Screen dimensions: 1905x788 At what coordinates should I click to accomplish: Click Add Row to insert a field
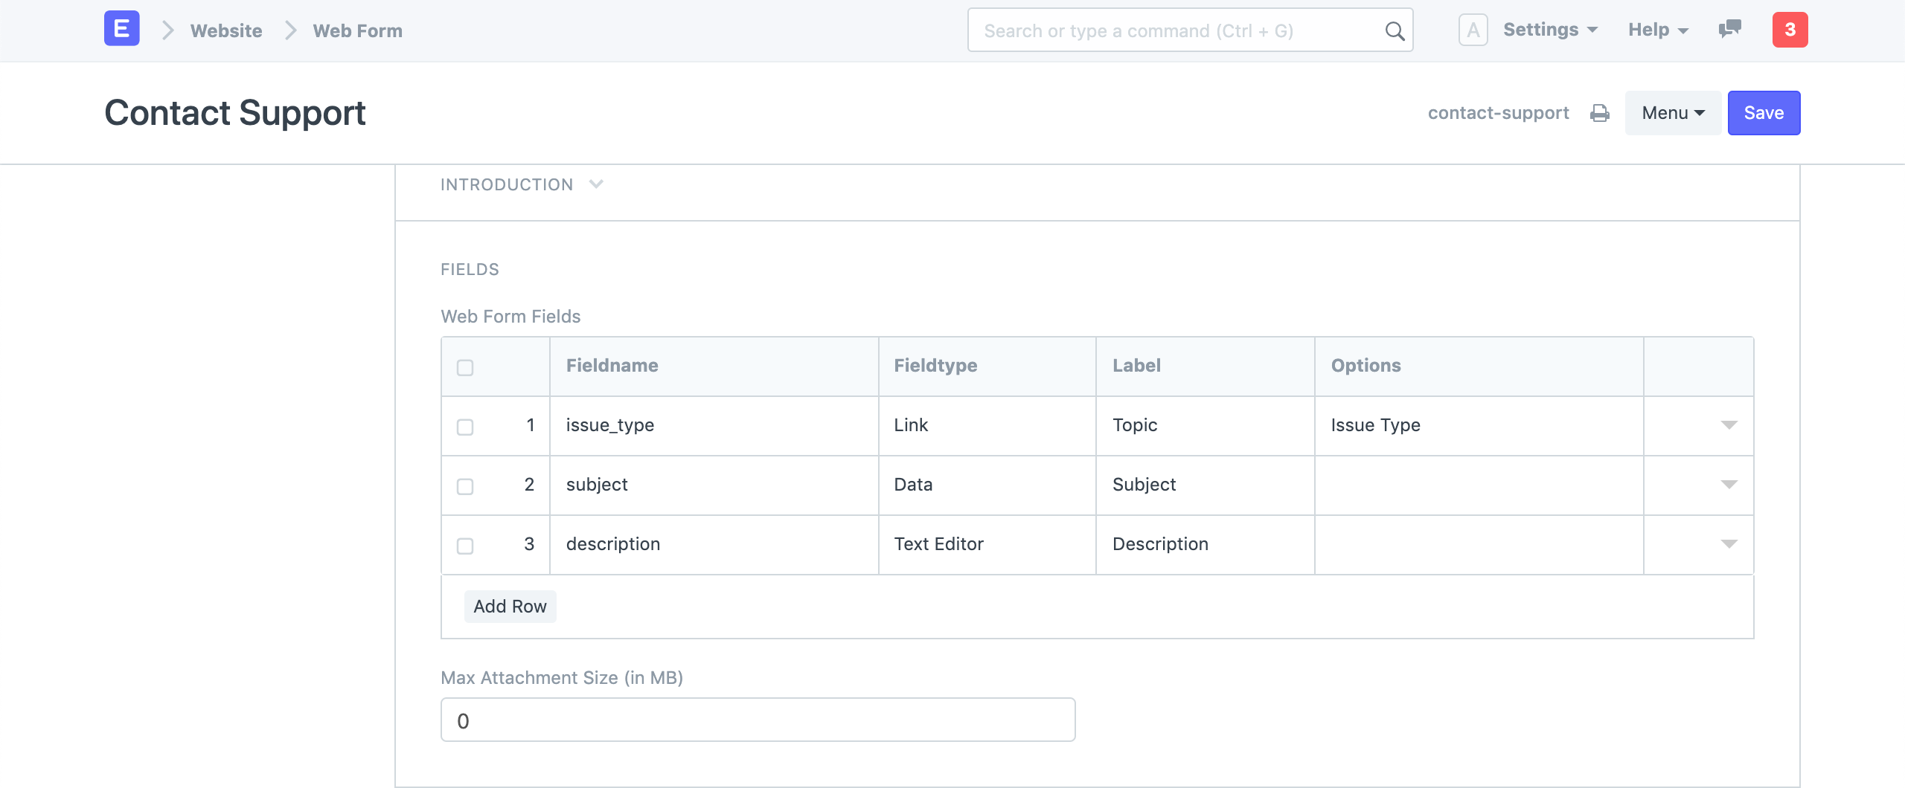(510, 606)
